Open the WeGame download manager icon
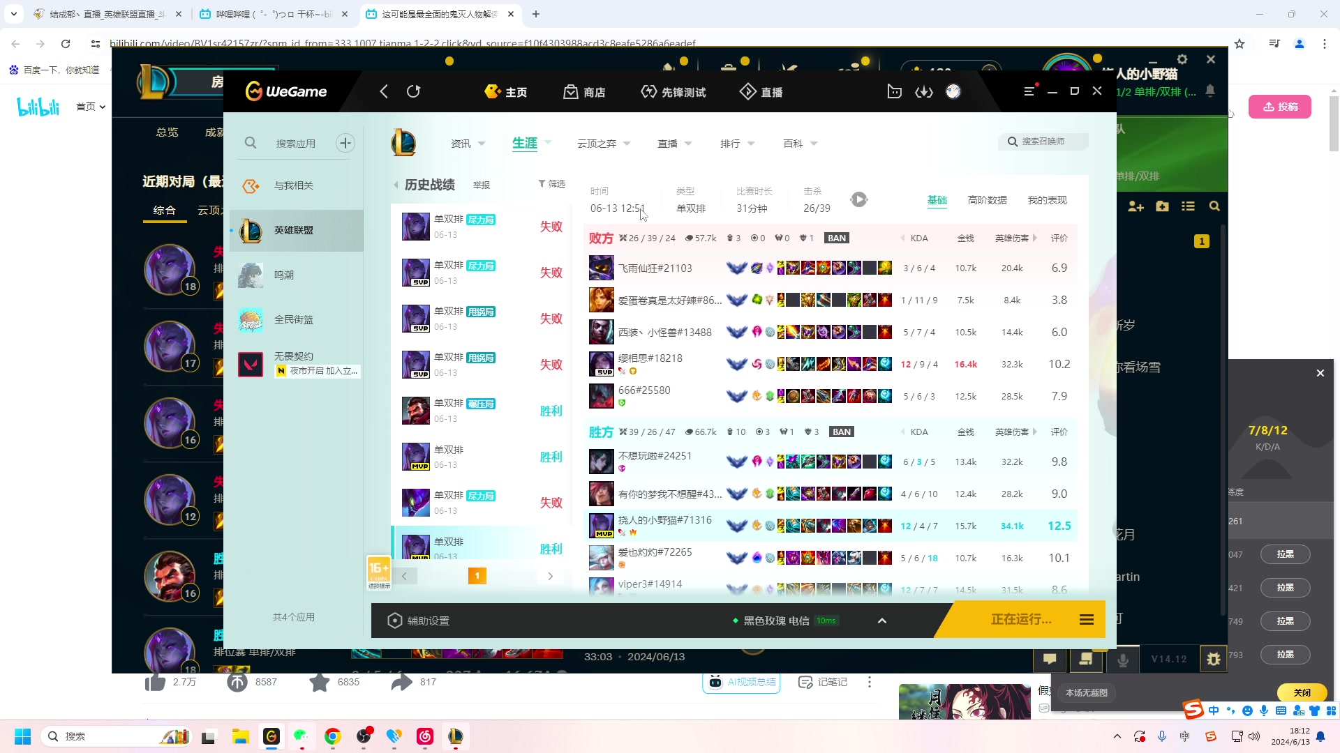 924,91
